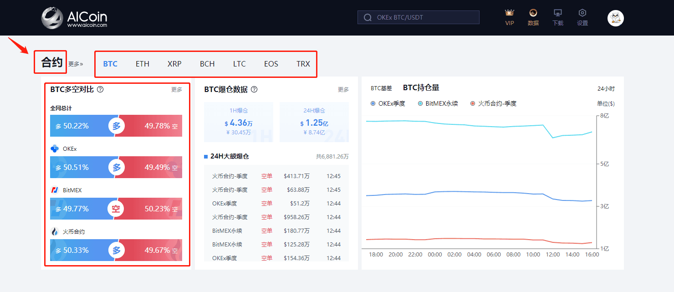Click the 多 badge in 全网总计 bar
674x292 pixels.
click(117, 126)
